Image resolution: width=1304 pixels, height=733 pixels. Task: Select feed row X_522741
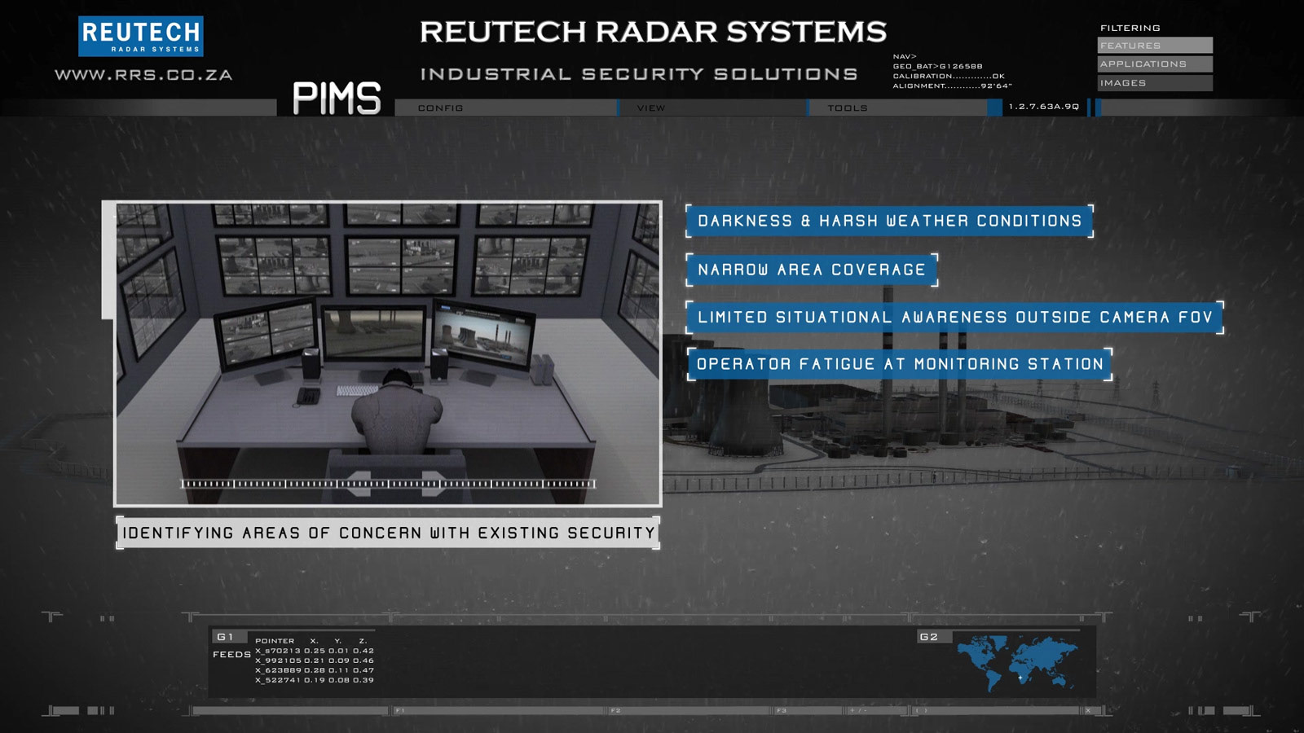point(315,680)
